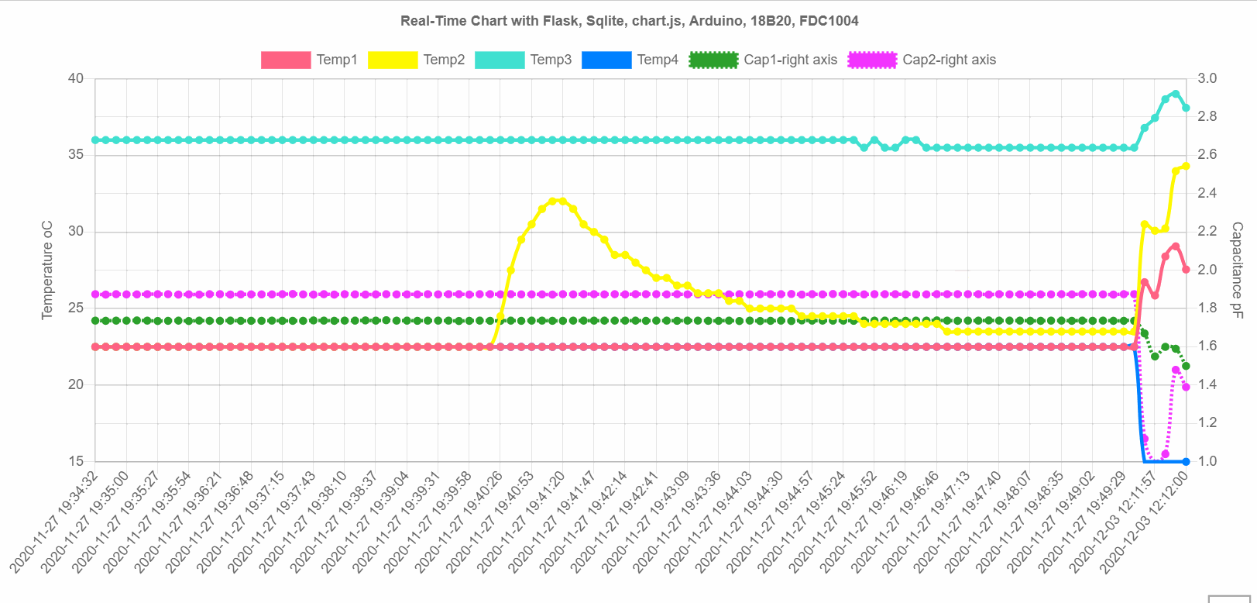Viewport: 1257px width, 603px height.
Task: Toggle the Temp2 yellow legend swatch
Action: tap(393, 60)
